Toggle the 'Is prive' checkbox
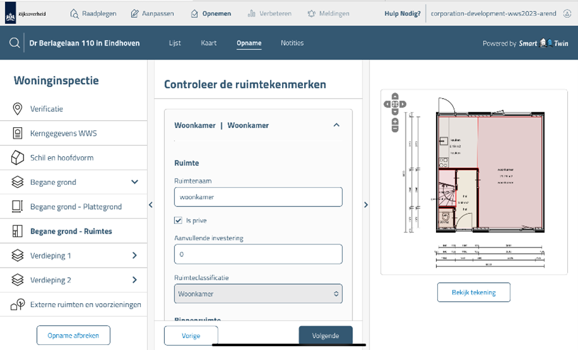This screenshot has width=578, height=350. (x=179, y=220)
